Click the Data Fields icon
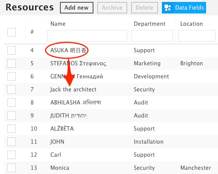The height and width of the screenshot is (174, 218). click(x=168, y=8)
